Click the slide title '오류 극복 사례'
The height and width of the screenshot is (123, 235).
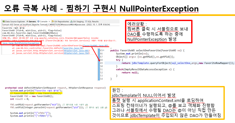tap(30, 9)
